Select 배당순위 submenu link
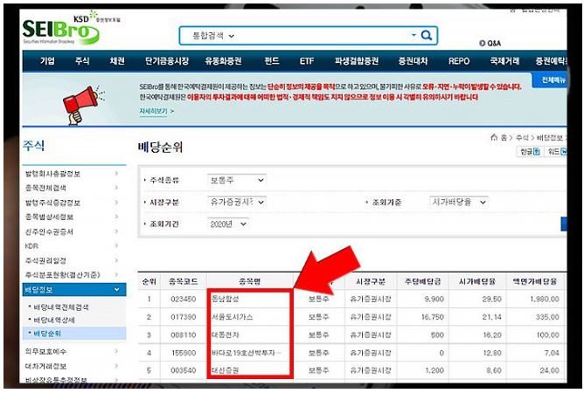The height and width of the screenshot is (393, 584). tap(47, 334)
